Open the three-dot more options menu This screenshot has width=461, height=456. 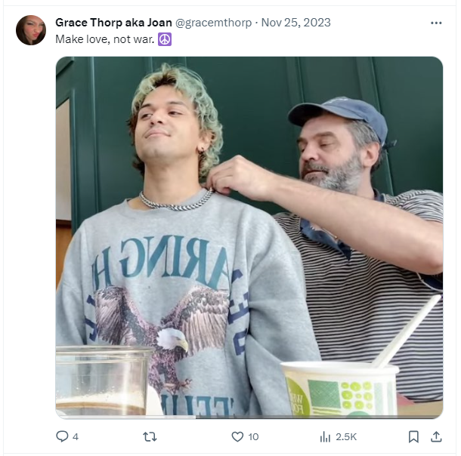tap(436, 23)
